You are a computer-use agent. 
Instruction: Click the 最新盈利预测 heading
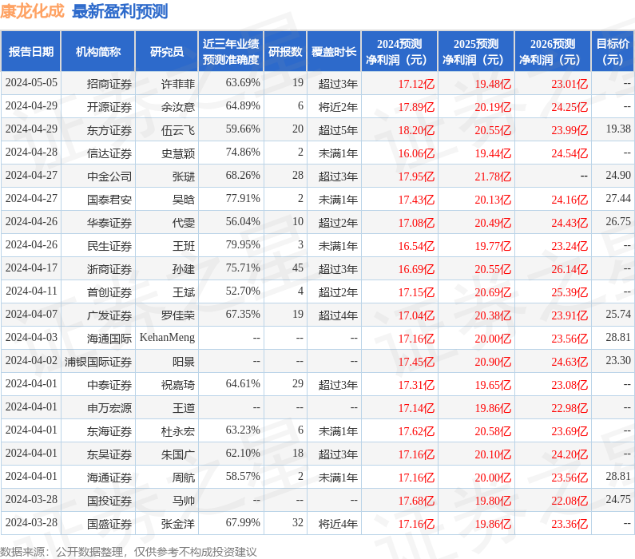point(120,11)
